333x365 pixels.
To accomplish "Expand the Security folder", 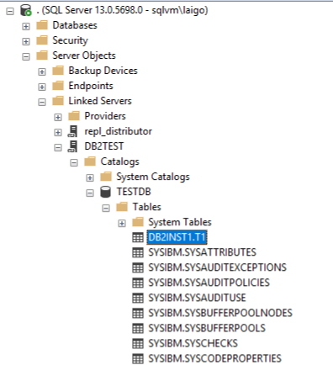I will [26, 41].
